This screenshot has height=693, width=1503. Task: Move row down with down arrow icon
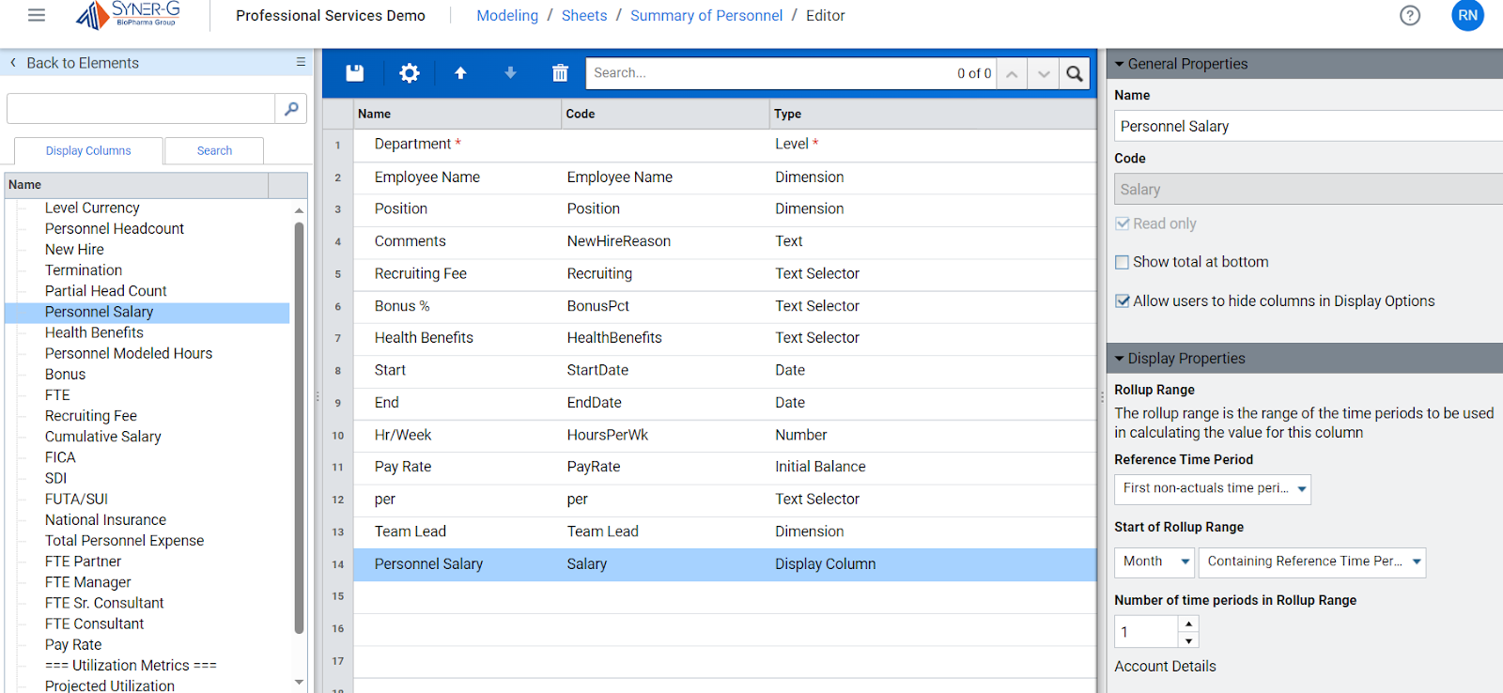pyautogui.click(x=510, y=73)
